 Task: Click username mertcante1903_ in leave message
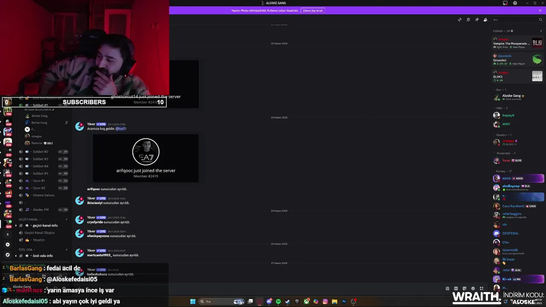99,255
